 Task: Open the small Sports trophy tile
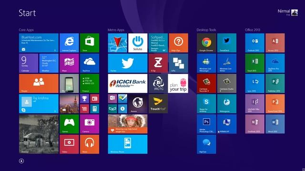click(84, 99)
